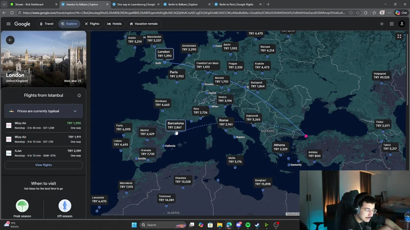The height and width of the screenshot is (230, 410).
Task: Open Edge Copilot Chat button
Action: [x=401, y=13]
